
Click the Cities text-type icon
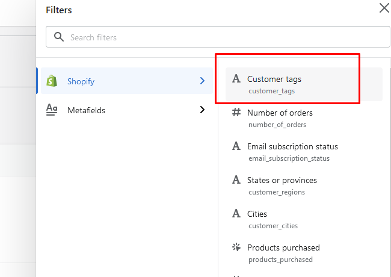[236, 214]
